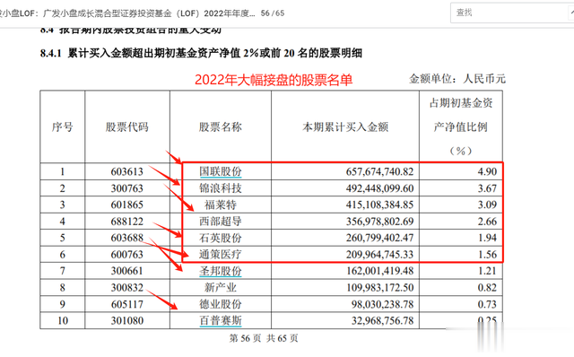Click stock code 603688

click(x=127, y=238)
